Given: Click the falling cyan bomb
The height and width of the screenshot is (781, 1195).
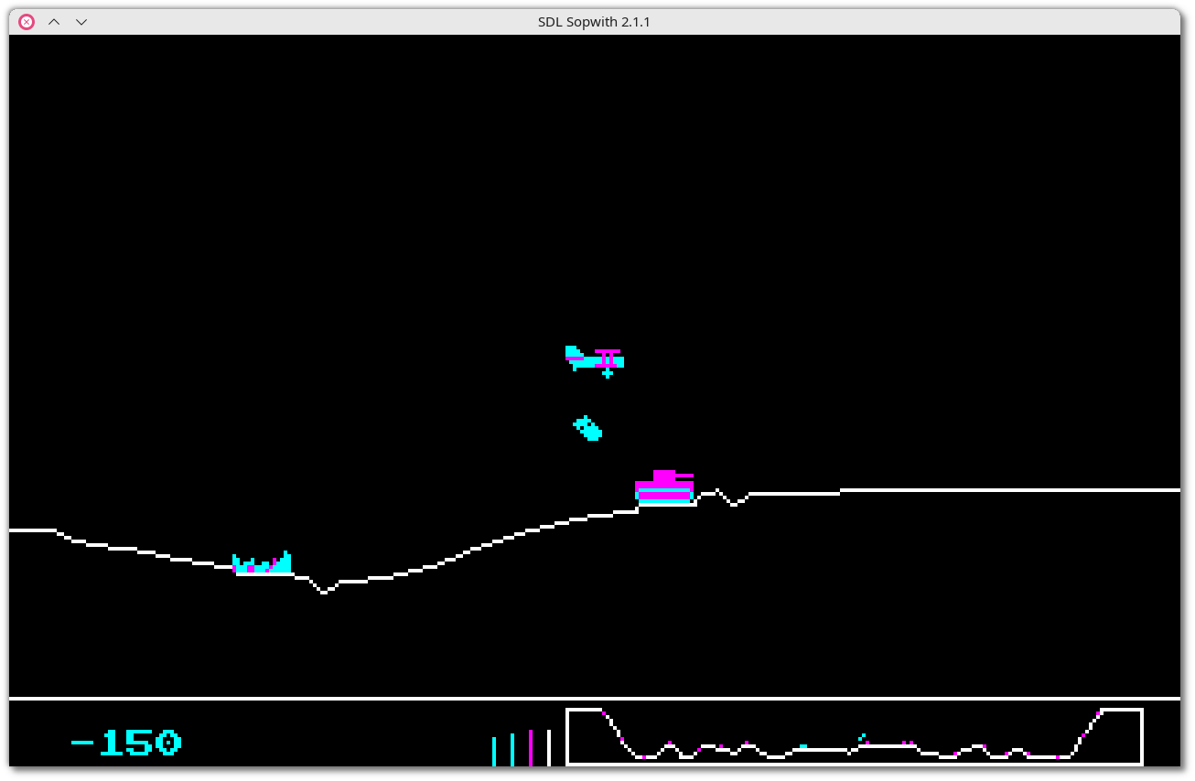Looking at the screenshot, I should coord(587,428).
